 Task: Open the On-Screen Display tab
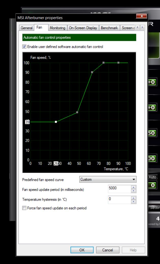[x=83, y=28]
